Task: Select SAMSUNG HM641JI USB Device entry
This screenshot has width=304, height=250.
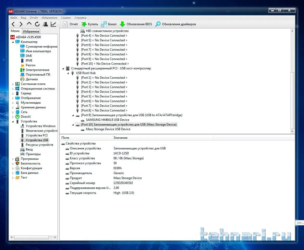Action: pos(107,120)
